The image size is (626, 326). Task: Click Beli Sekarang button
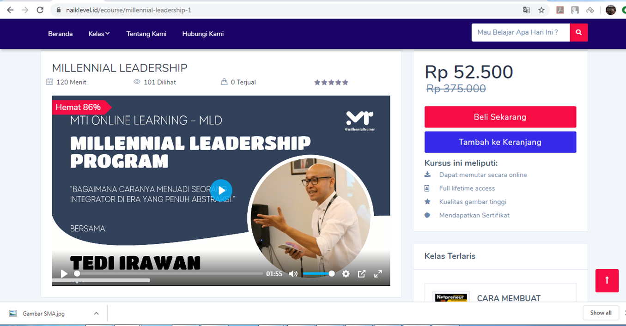click(x=500, y=117)
